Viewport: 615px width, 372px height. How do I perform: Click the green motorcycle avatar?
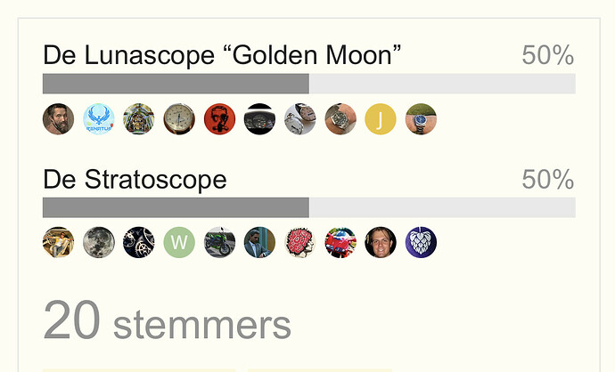[219, 242]
